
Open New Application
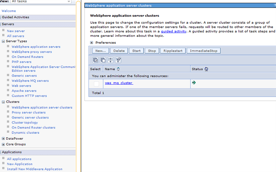(20, 164)
